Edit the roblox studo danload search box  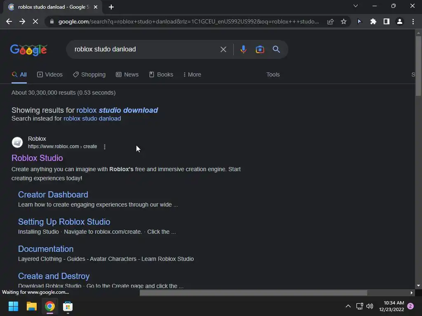click(x=145, y=49)
